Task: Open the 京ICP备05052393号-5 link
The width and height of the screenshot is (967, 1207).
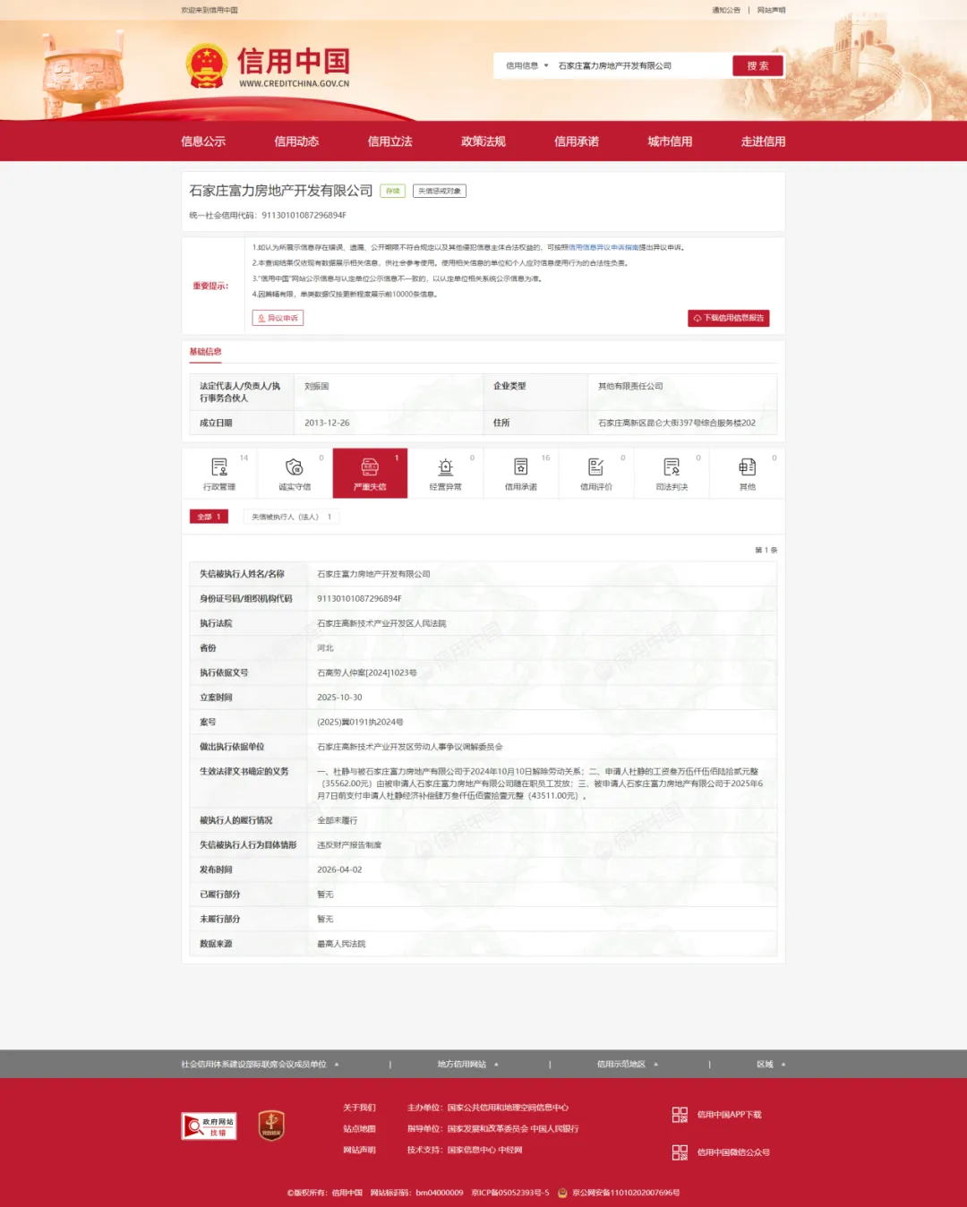Action: coord(510,1193)
